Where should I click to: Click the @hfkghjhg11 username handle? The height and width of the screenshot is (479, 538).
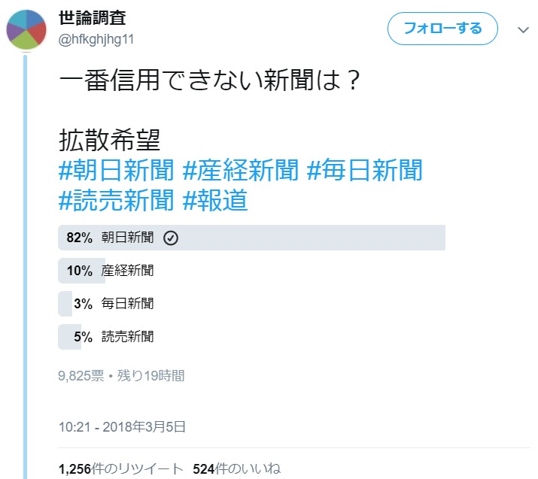click(x=96, y=39)
